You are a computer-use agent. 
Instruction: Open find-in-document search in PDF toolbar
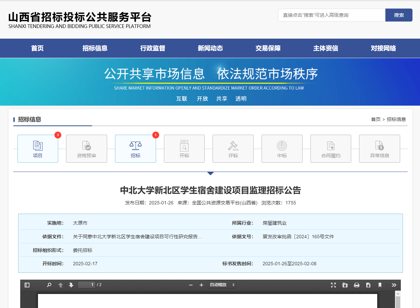(49, 285)
